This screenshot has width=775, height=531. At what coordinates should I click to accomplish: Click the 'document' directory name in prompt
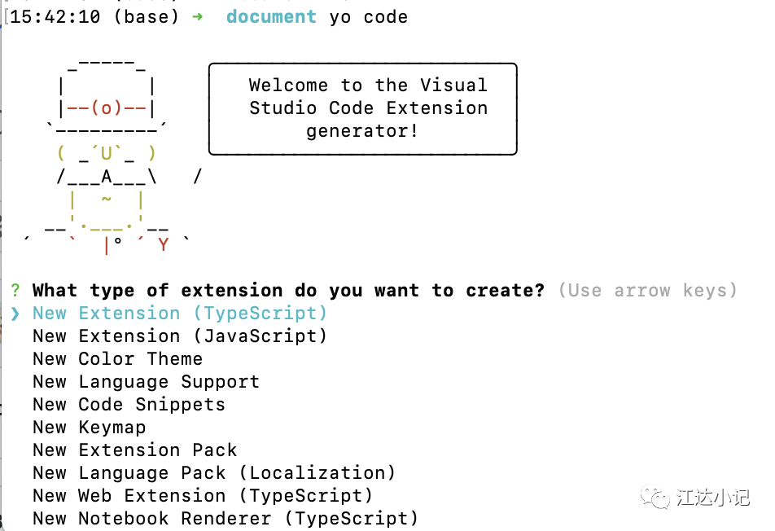click(x=271, y=17)
